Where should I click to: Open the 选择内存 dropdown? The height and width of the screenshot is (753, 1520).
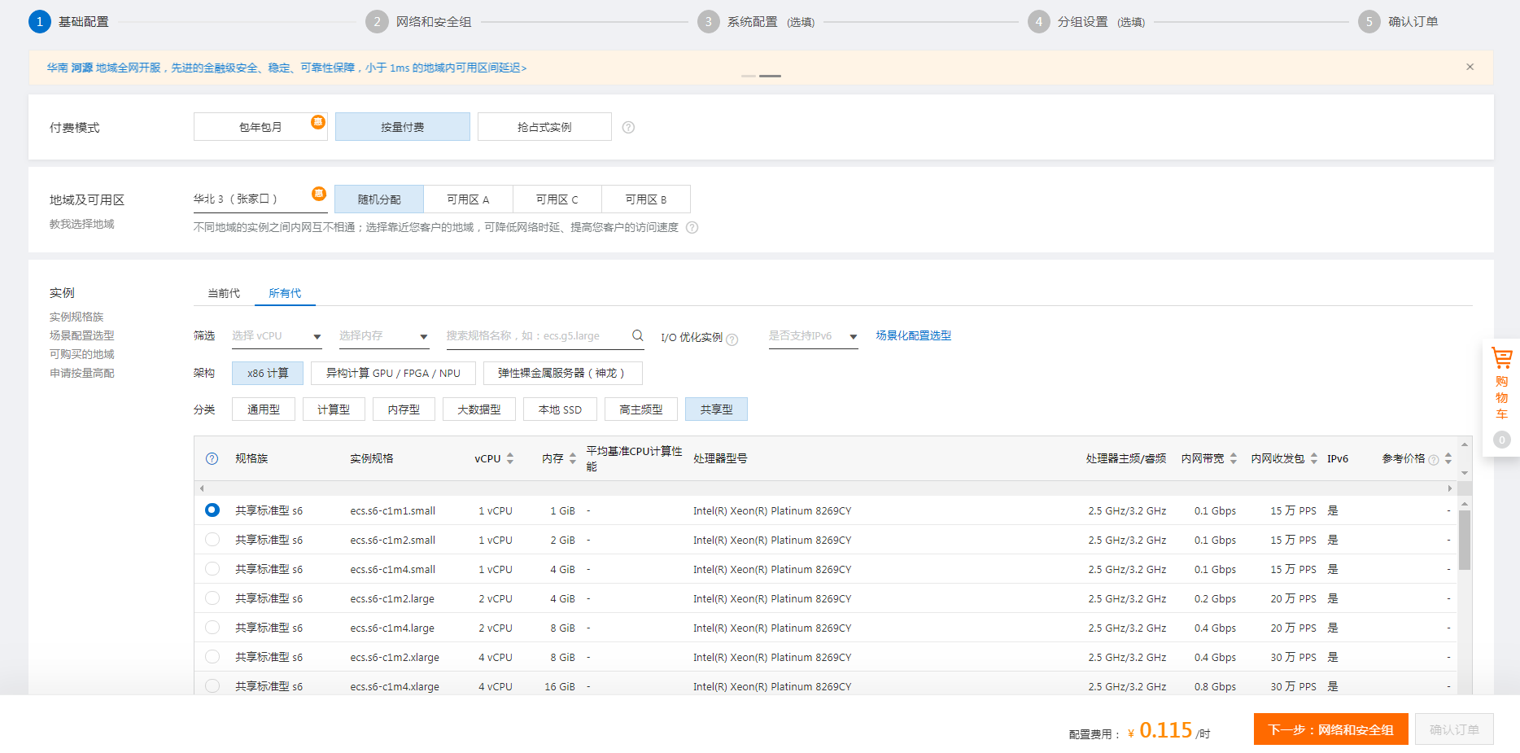pos(383,336)
